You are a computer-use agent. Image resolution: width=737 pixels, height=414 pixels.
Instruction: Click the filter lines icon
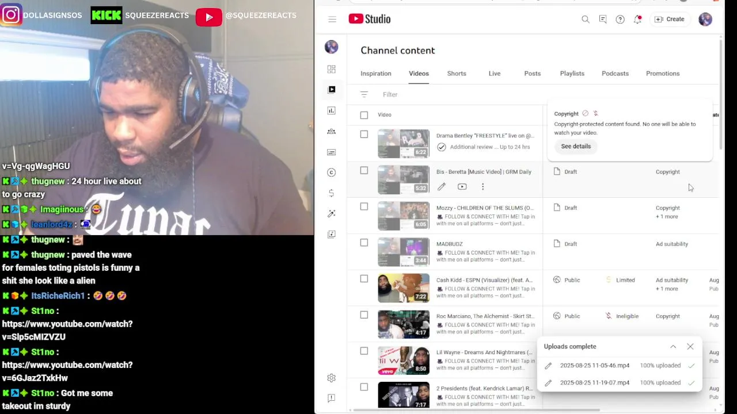(364, 94)
